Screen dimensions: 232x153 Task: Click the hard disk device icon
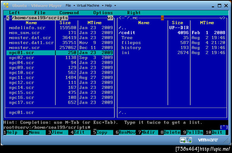183,140
